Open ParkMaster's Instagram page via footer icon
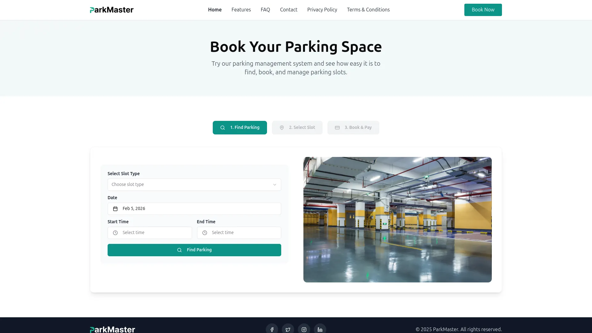Screen dimensions: 592x333 pyautogui.click(x=304, y=329)
